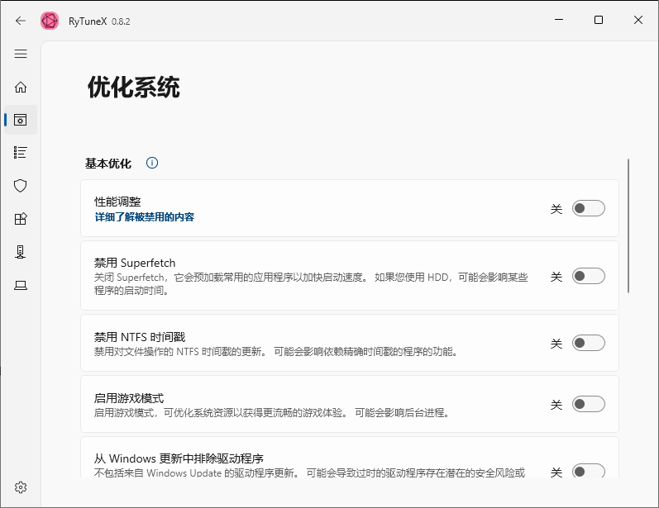Toggle 禁用 NTFS 时间戳 on
659x508 pixels.
coord(589,343)
